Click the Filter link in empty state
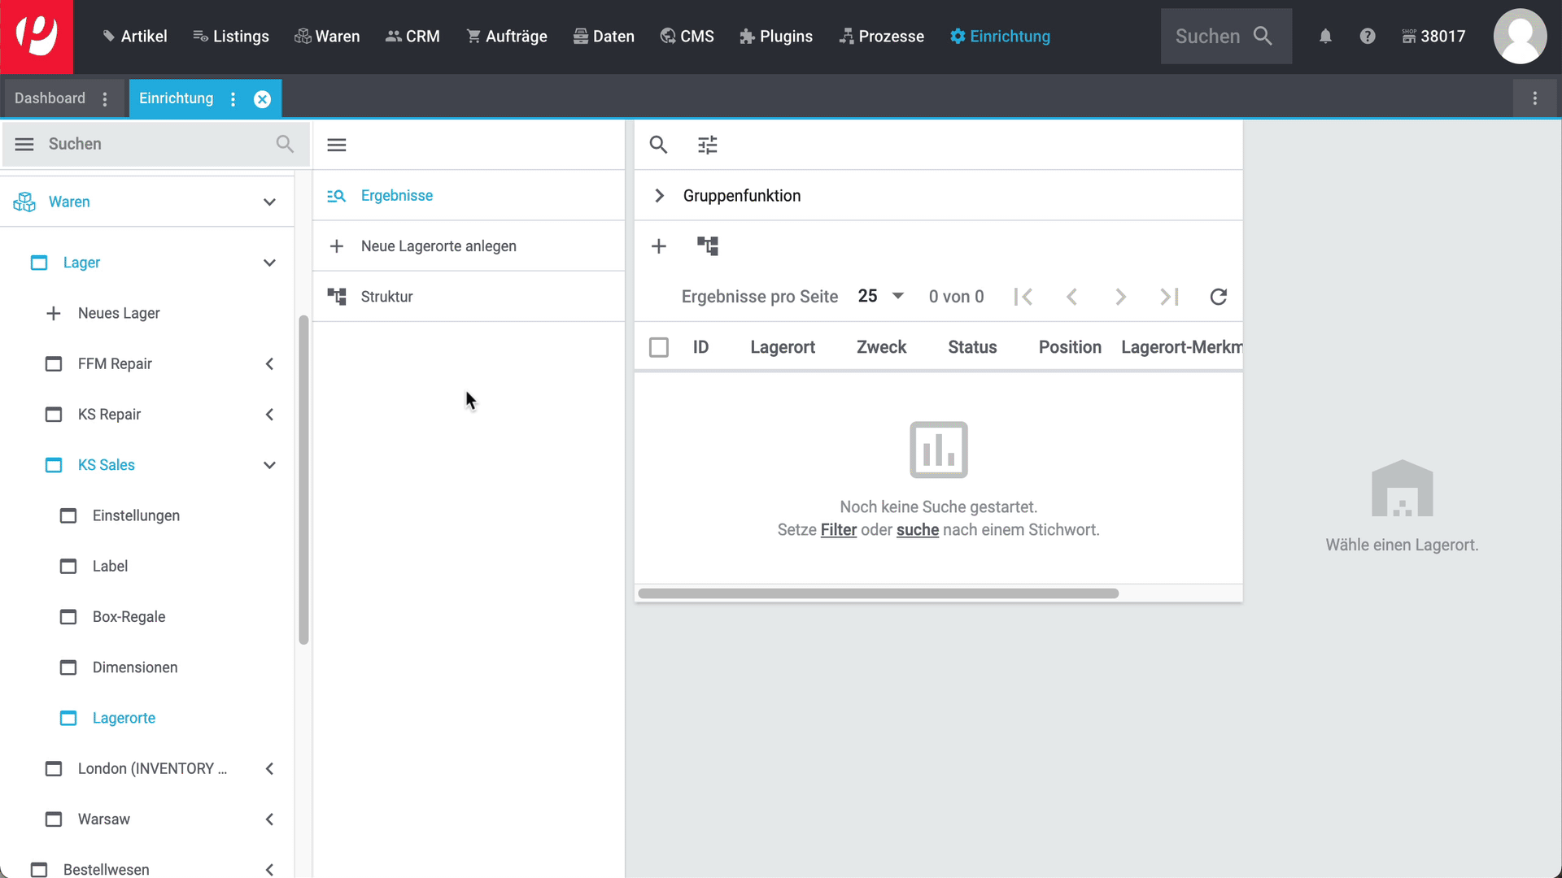 838,530
